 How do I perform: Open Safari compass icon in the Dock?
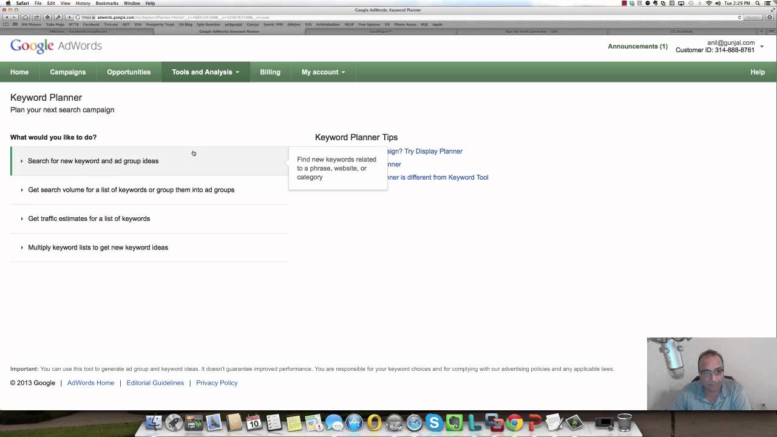coord(414,422)
